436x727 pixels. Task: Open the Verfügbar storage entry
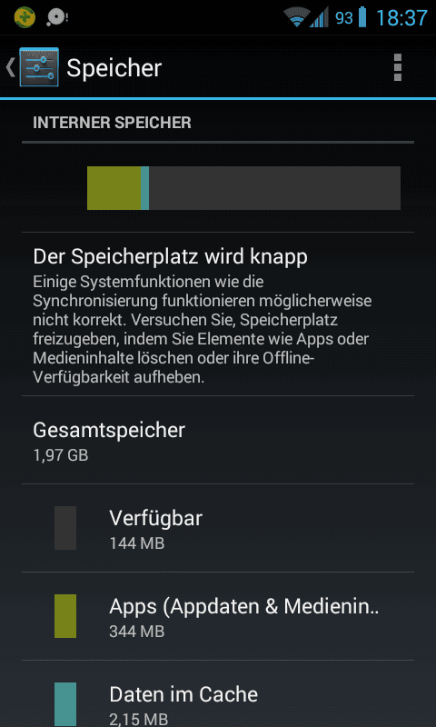(x=218, y=528)
